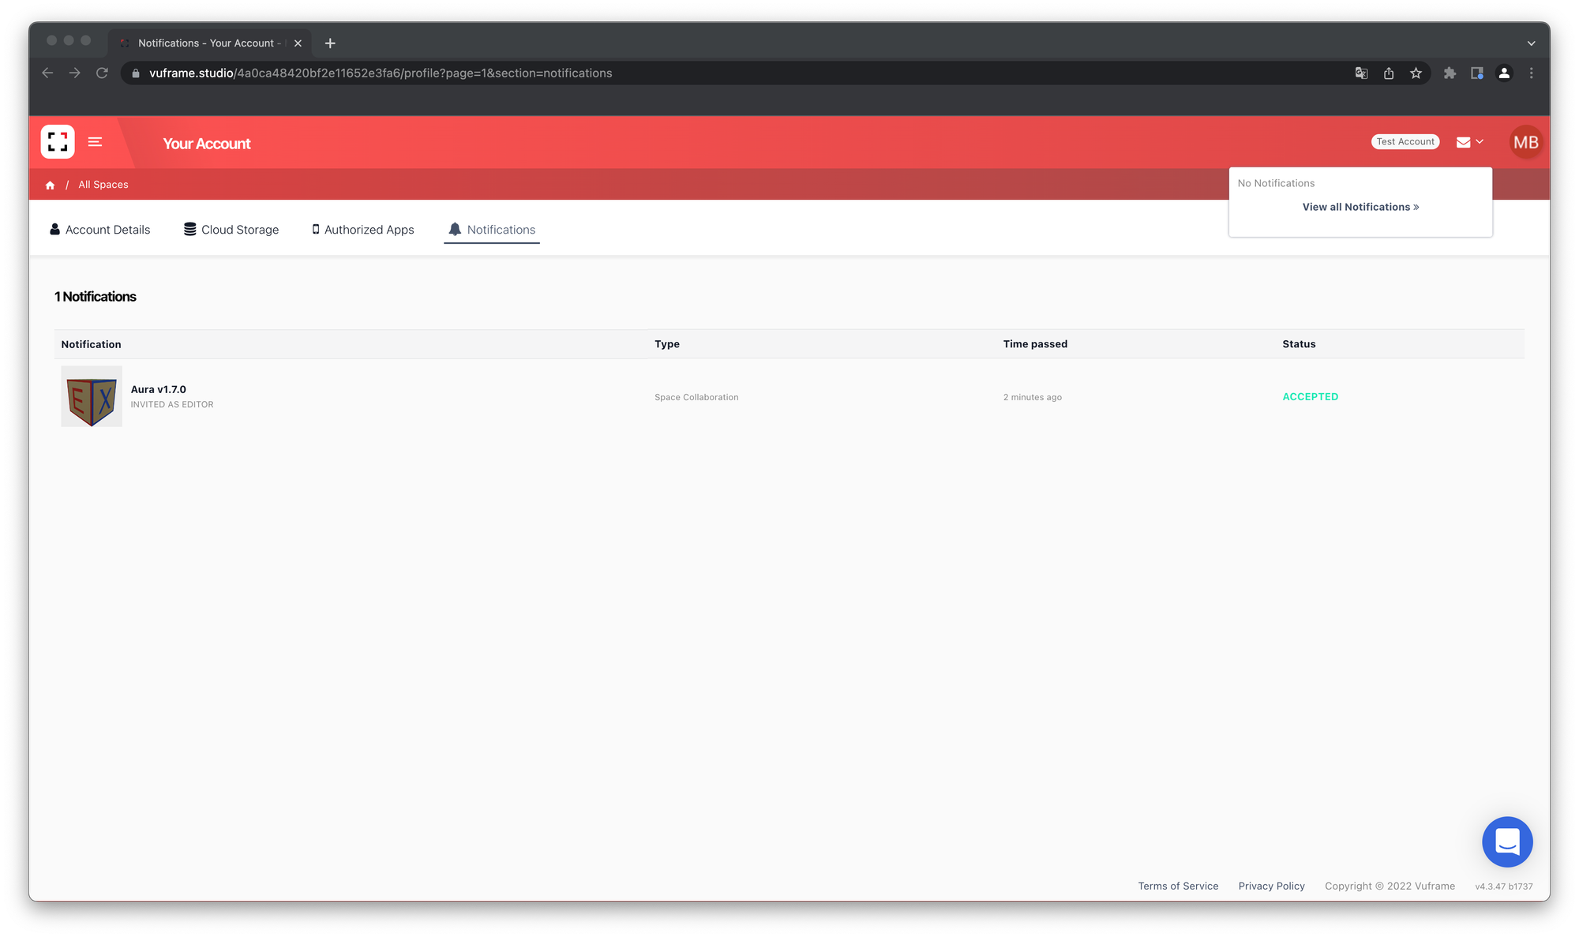Image resolution: width=1579 pixels, height=937 pixels.
Task: Click the Notification column header
Action: [x=92, y=344]
